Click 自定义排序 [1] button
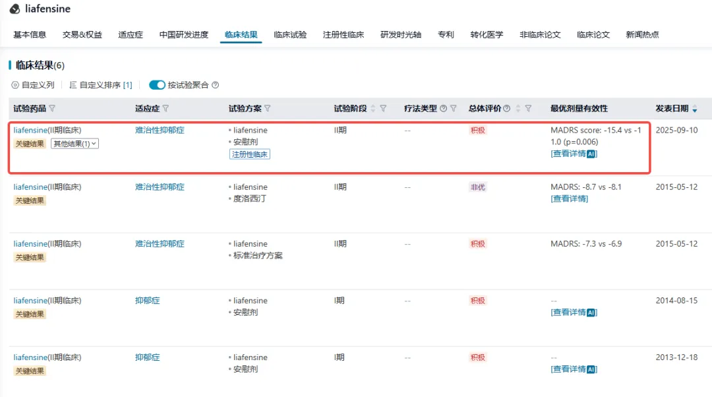 tap(101, 85)
